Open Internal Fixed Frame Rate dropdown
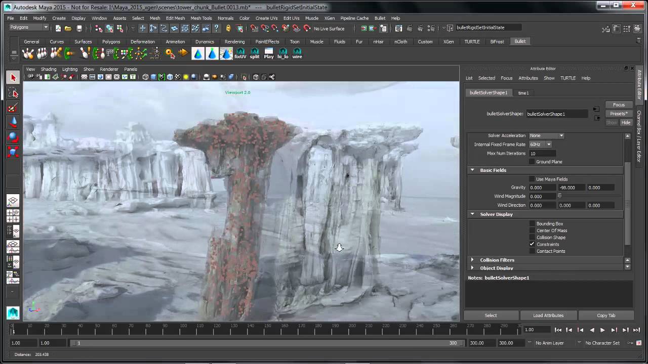Viewport: 648px width, 364px height. (x=540, y=145)
